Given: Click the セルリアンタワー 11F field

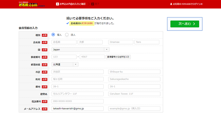Looking at the screenshot, I should click(78, 94).
